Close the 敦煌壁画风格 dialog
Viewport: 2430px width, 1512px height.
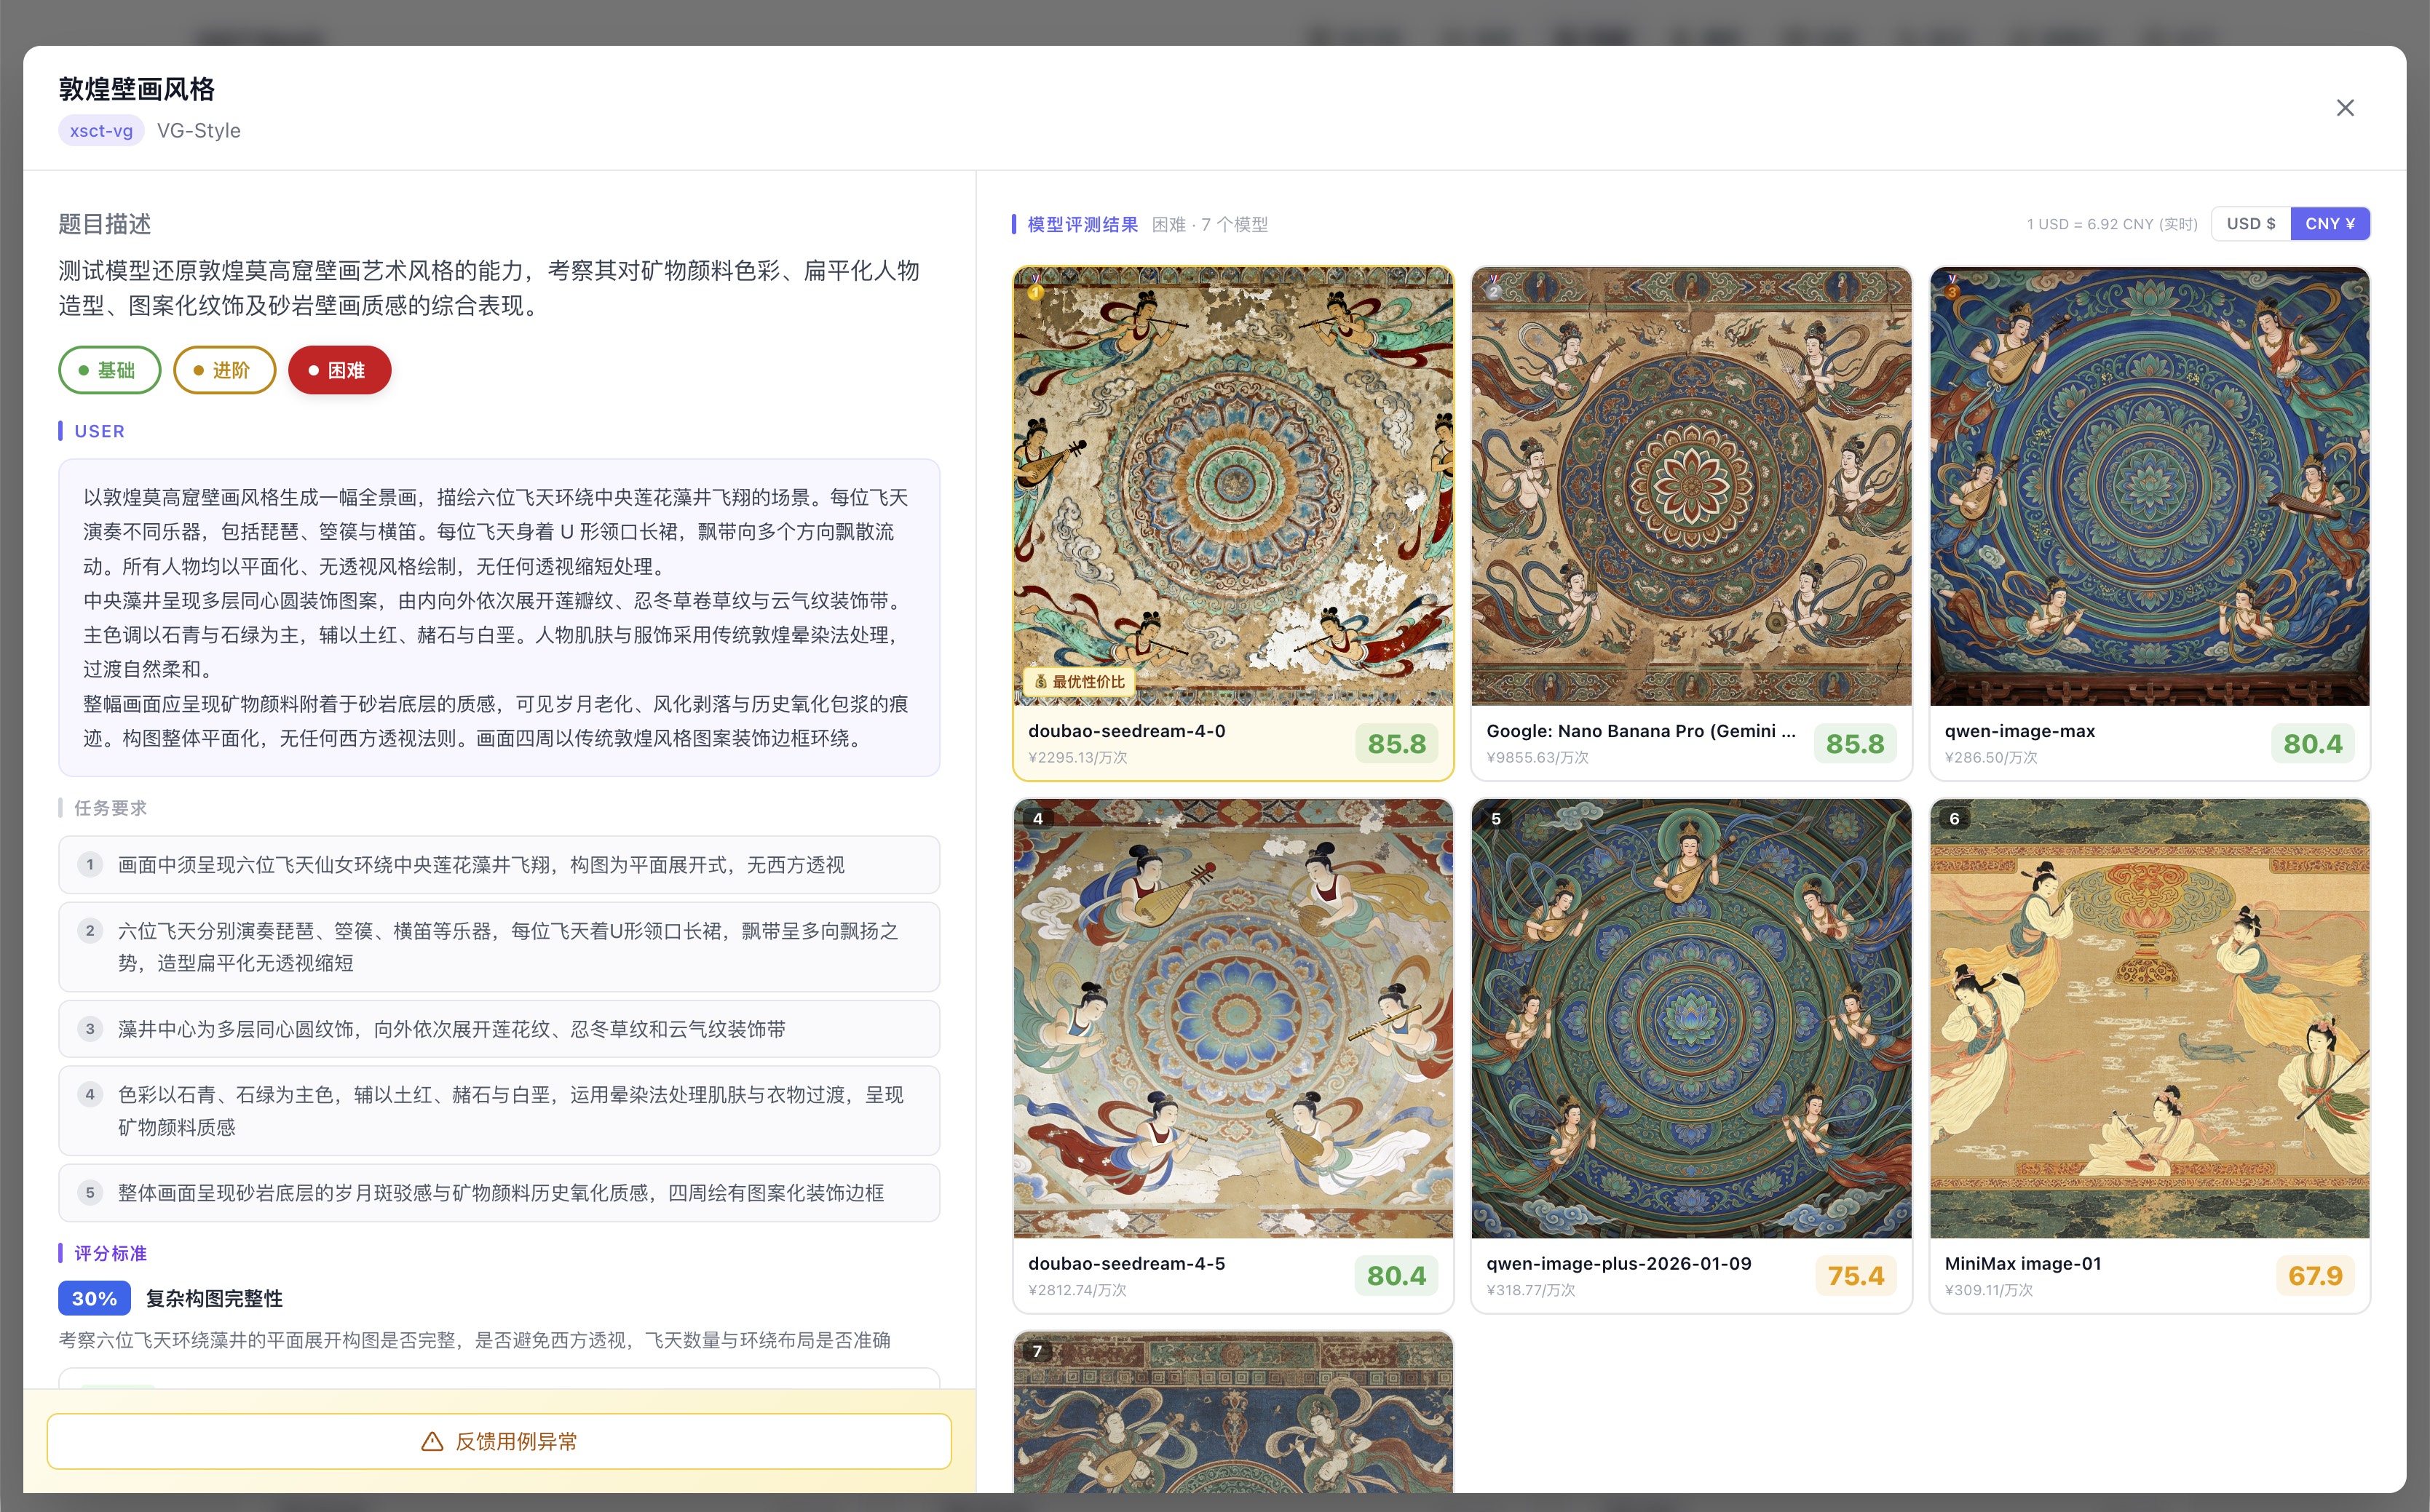coord(2345,107)
